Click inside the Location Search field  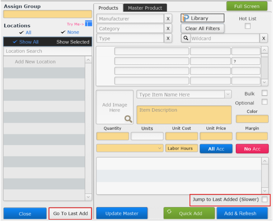pos(44,51)
